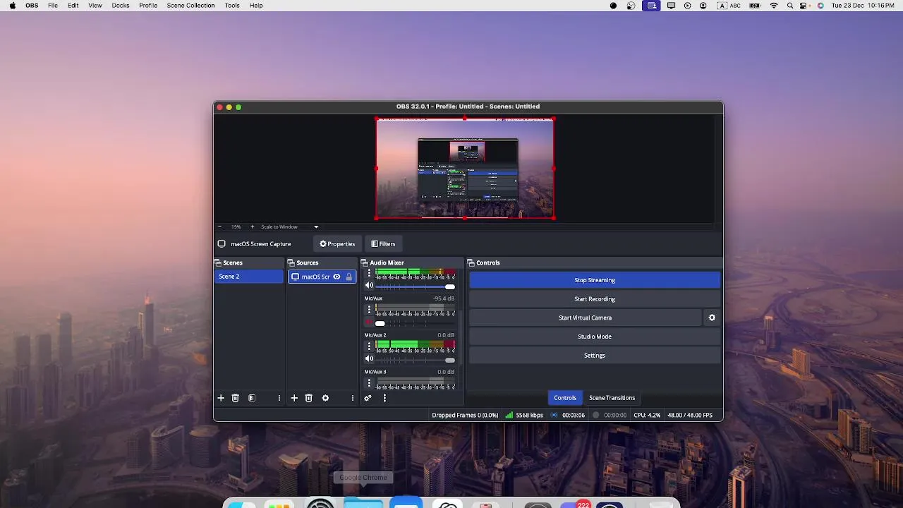Open the Mic/Aux channel three-dot options menu
The width and height of the screenshot is (903, 508).
point(368,310)
